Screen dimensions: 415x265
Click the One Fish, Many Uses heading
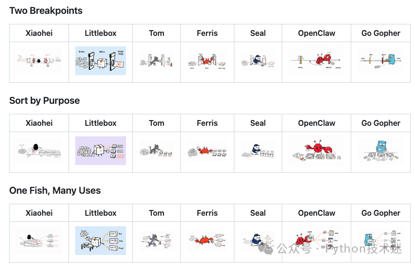55,190
